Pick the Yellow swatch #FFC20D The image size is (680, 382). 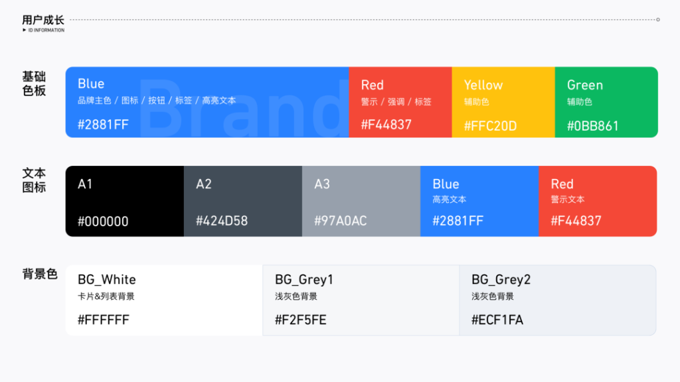[503, 102]
